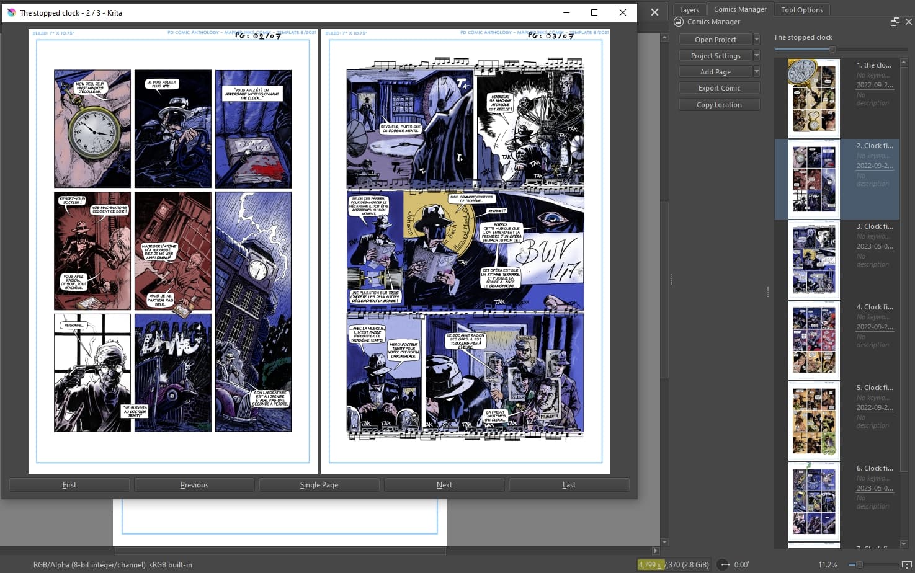The image size is (915, 573).
Task: Click the canvas rotation reset icon in the status bar
Action: coord(723,564)
